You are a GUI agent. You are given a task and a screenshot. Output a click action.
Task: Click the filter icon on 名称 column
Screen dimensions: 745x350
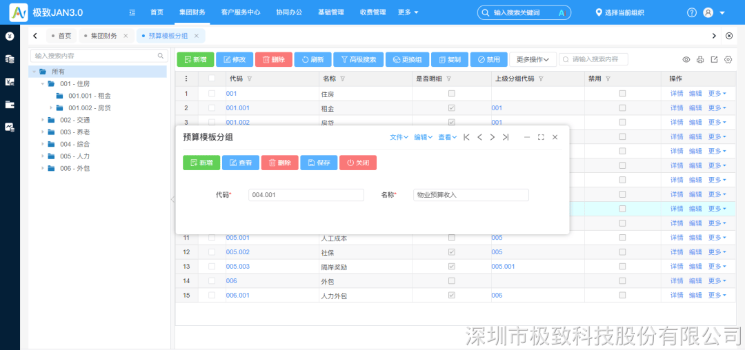tap(343, 79)
